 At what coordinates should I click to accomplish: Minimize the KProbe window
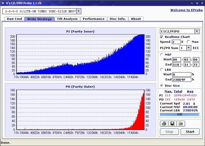[x=192, y=3]
